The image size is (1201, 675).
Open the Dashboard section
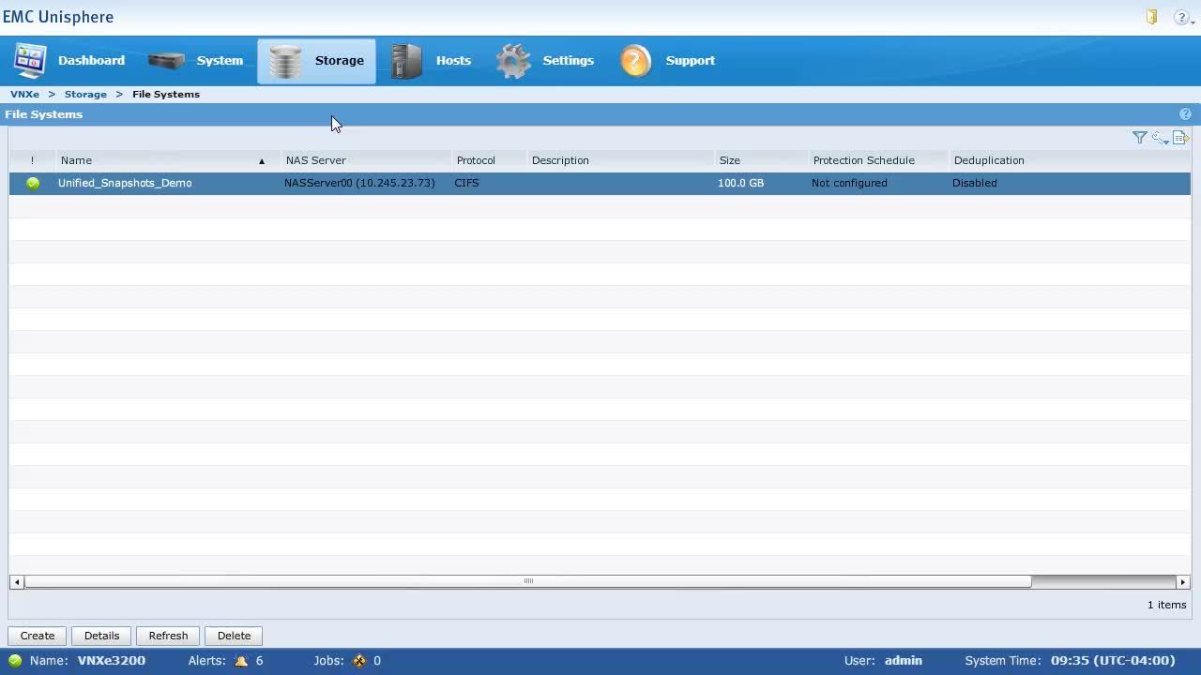[69, 61]
